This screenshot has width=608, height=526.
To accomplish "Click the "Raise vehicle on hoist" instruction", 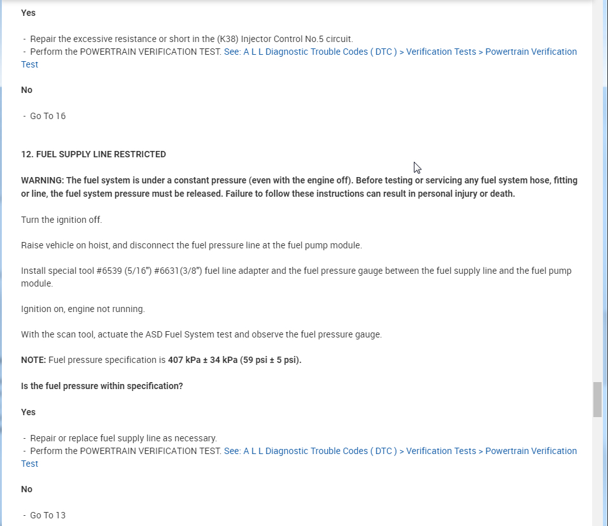I will [191, 245].
